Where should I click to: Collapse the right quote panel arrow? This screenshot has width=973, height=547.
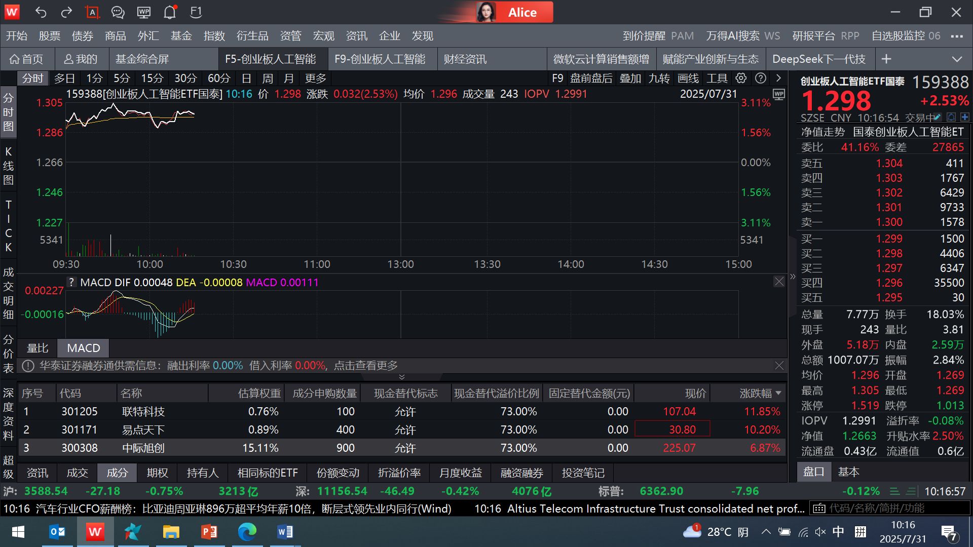click(x=793, y=277)
